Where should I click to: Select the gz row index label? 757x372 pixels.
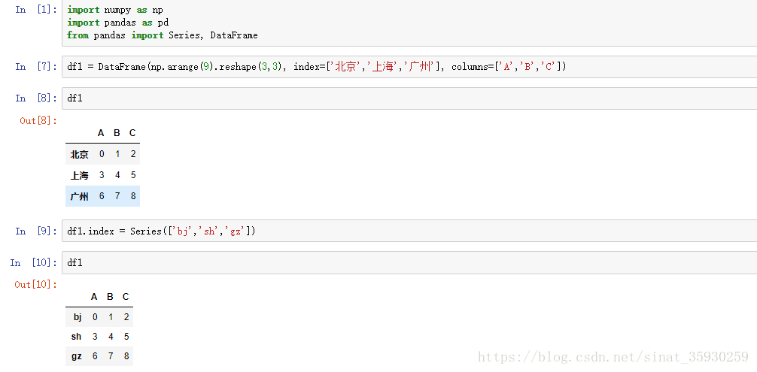tap(76, 356)
